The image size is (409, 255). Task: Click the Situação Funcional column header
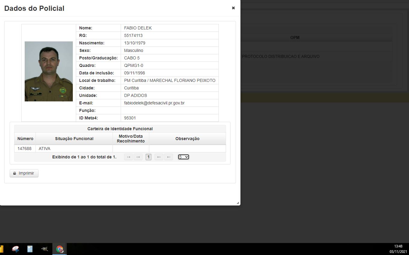pos(74,139)
